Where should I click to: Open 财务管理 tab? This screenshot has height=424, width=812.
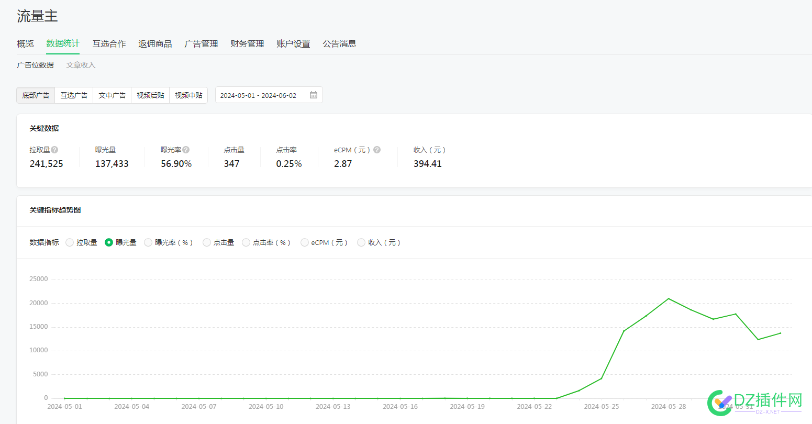247,44
